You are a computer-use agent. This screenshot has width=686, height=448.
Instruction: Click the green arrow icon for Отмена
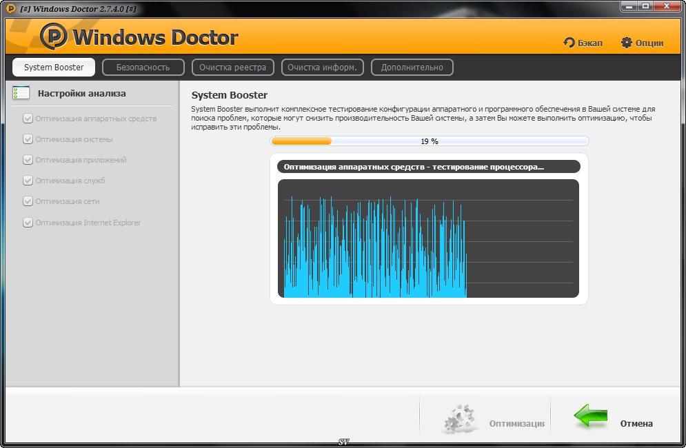click(591, 416)
